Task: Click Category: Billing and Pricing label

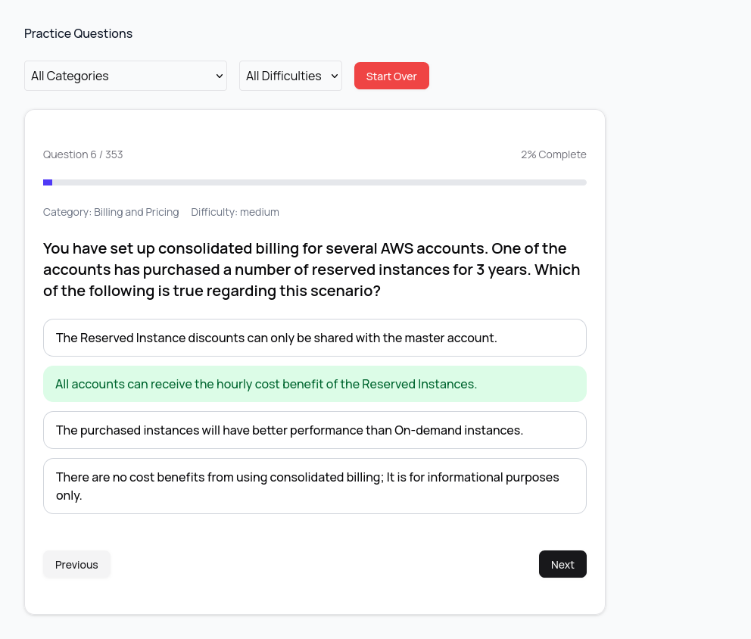Action: point(111,212)
